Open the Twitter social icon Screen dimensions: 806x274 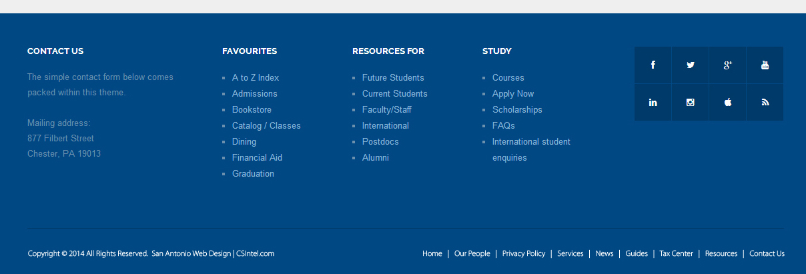(690, 65)
